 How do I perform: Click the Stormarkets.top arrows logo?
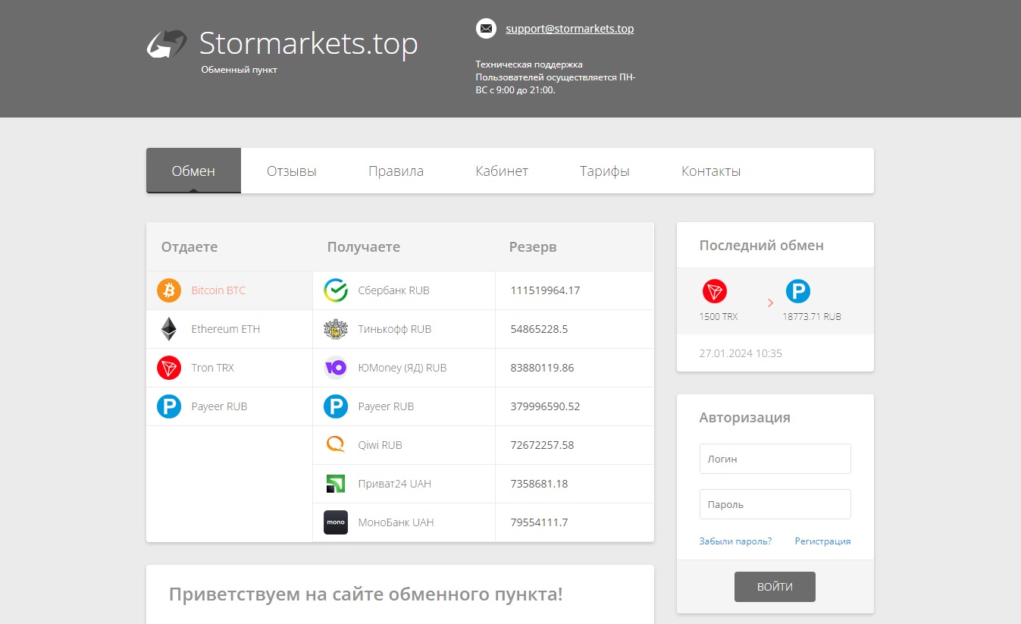point(167,44)
